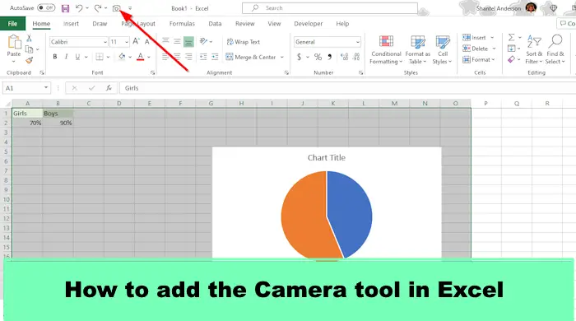Click red Font Color A swatch
This screenshot has width=576, height=321.
[141, 57]
